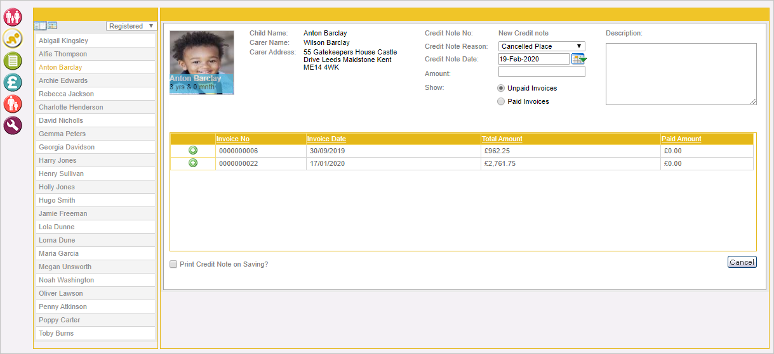The width and height of the screenshot is (774, 354).
Task: Click invoice date 17/01/2020 cell
Action: click(x=393, y=163)
